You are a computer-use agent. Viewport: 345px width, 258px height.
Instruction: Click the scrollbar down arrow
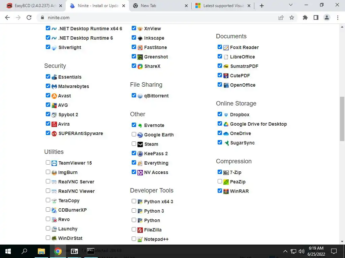(342, 242)
